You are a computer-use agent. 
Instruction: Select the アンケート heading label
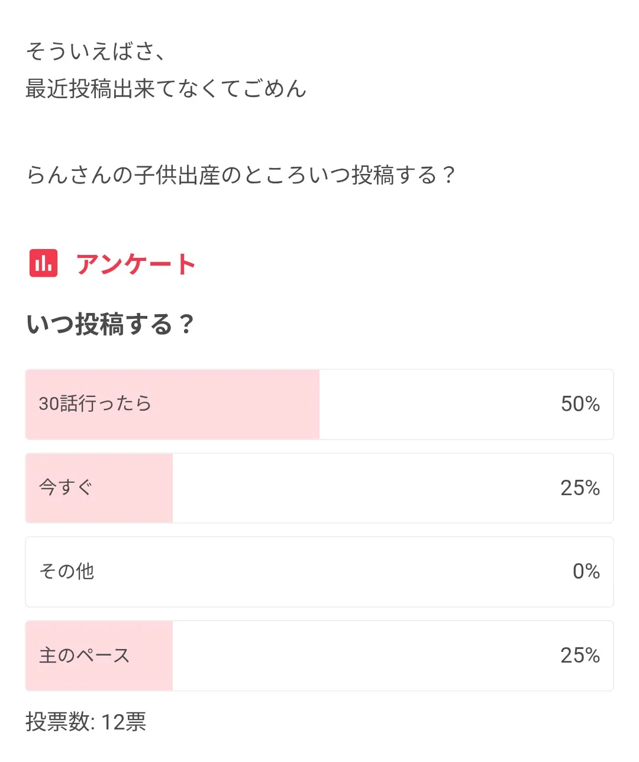(136, 264)
